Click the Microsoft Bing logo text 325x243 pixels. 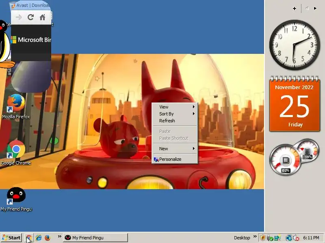tap(34, 40)
